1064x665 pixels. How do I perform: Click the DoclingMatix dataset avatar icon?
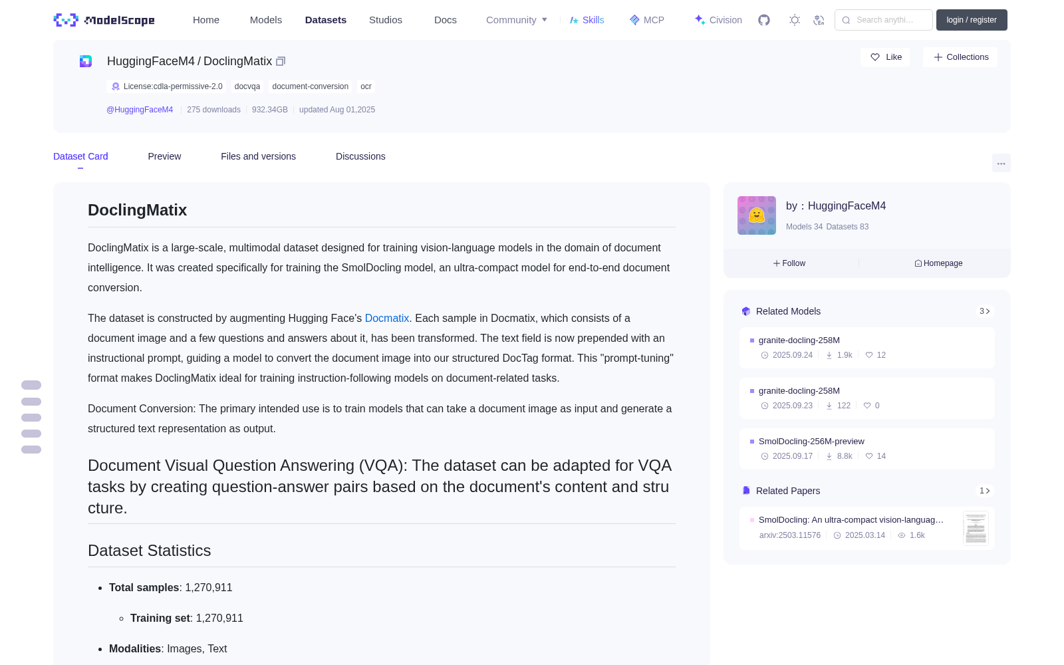point(86,61)
